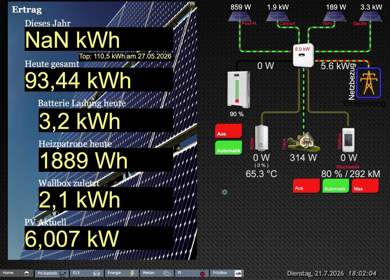Click the Haus house icon
The width and height of the screenshot is (390, 280).
(x=304, y=142)
